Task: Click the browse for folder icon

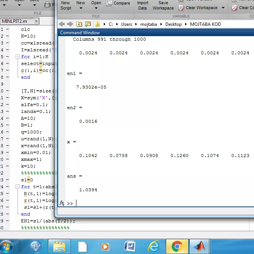Action: click(88, 24)
